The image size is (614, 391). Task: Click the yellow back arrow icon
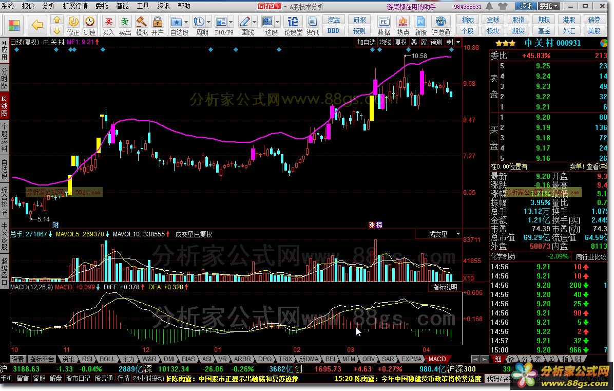[37, 26]
